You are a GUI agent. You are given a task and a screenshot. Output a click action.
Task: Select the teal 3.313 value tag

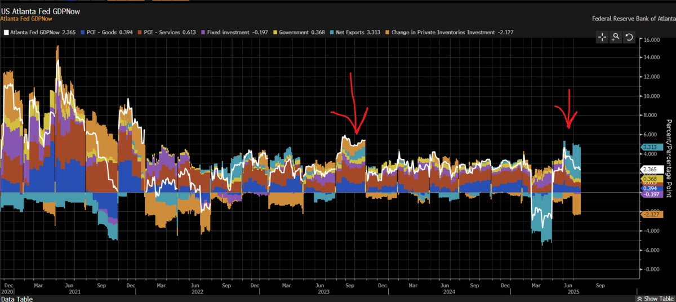[651, 148]
